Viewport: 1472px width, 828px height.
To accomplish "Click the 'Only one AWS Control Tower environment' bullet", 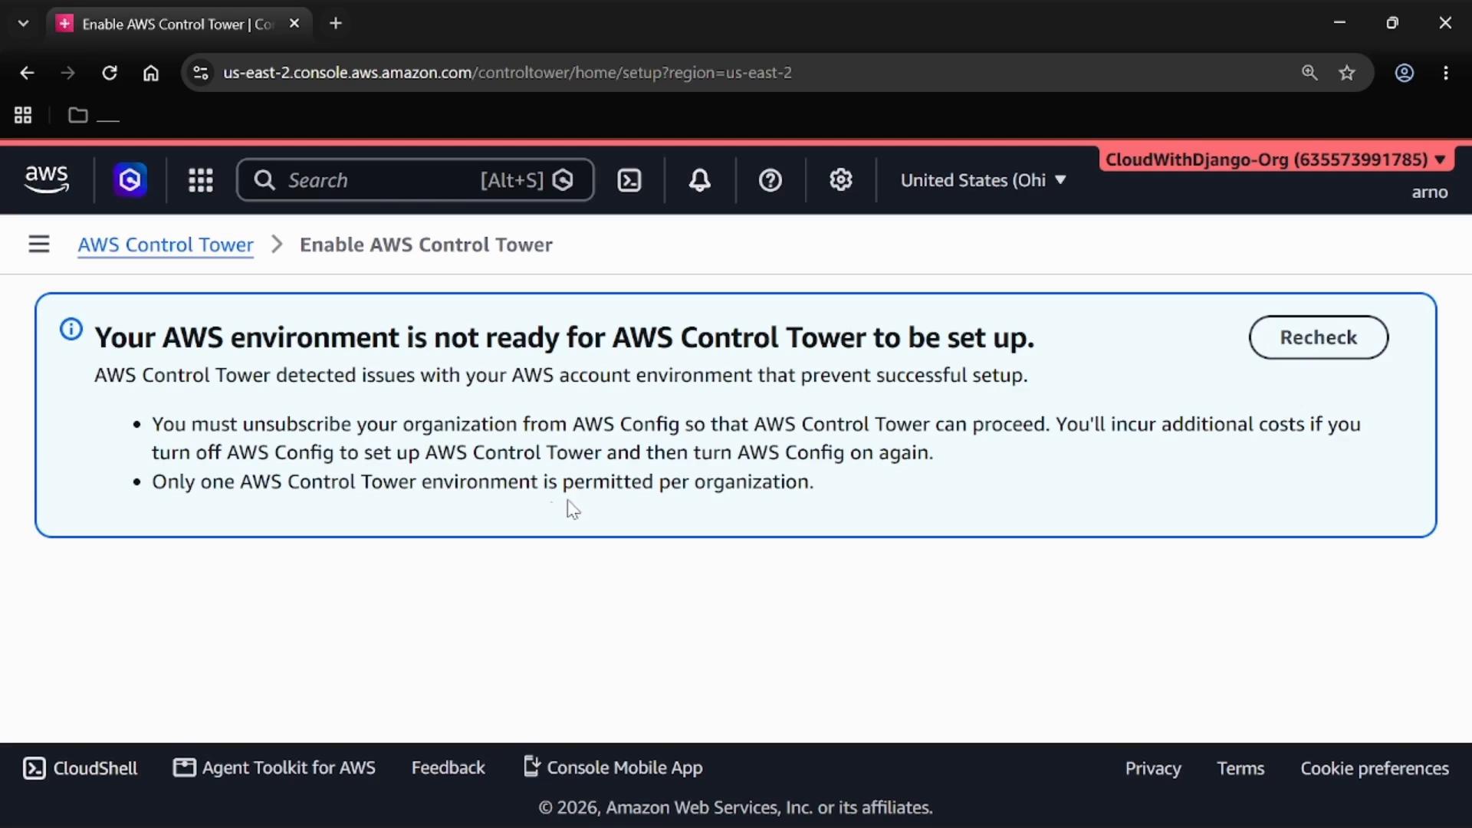I will [x=483, y=482].
